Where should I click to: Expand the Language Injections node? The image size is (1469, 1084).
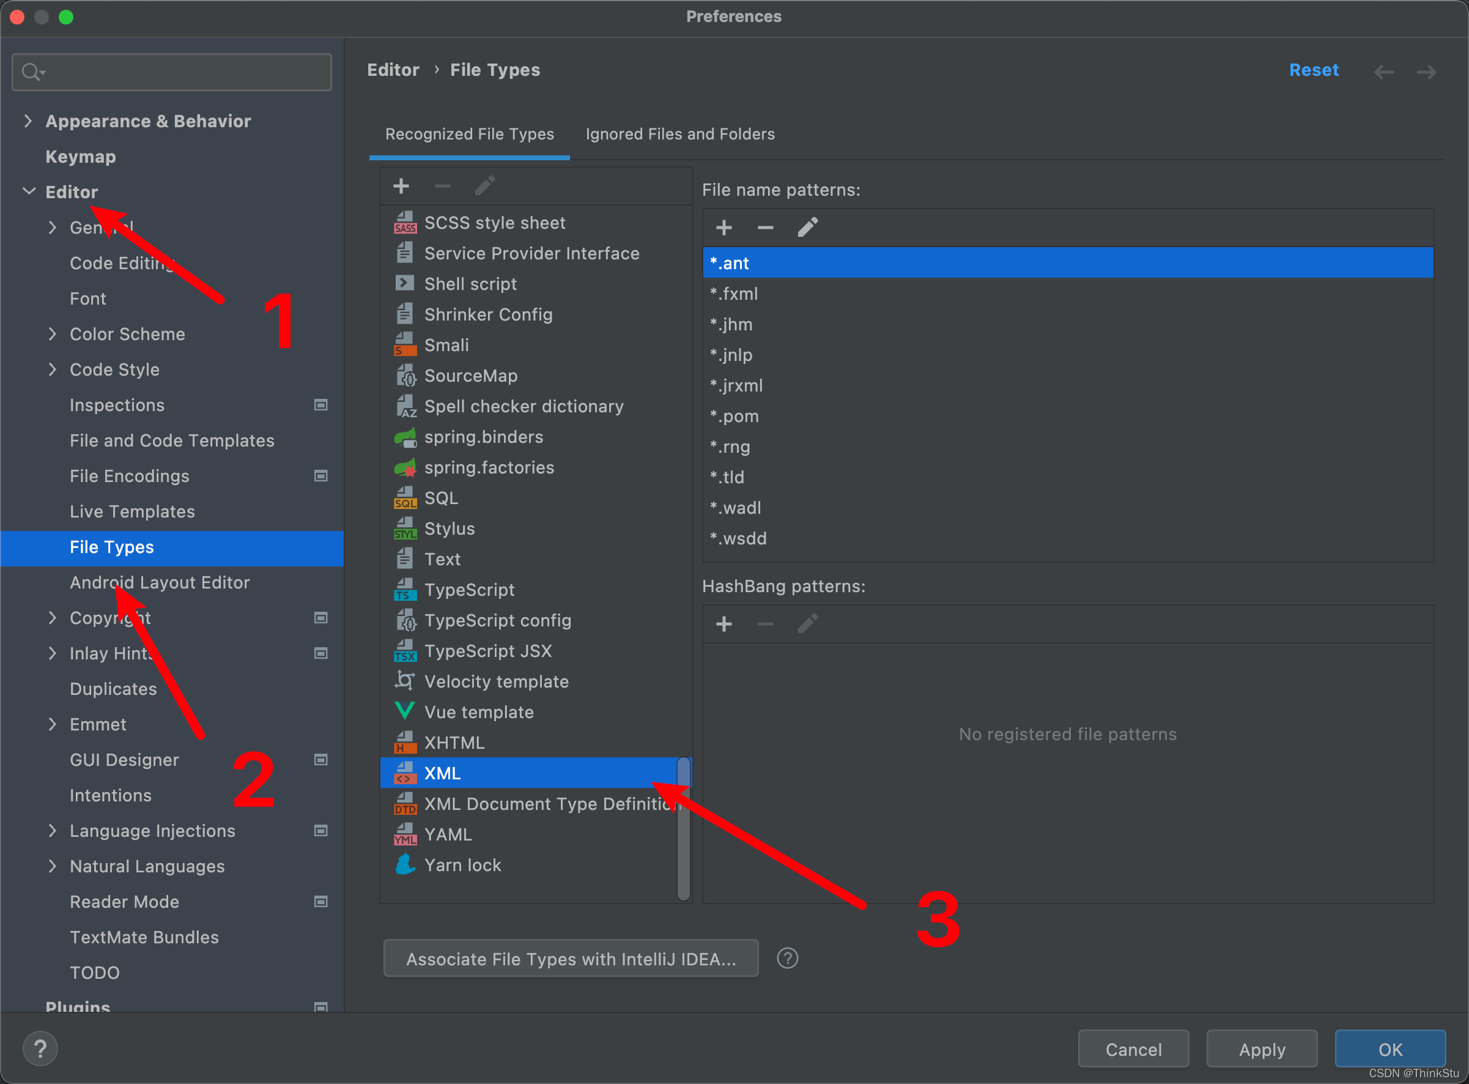53,831
